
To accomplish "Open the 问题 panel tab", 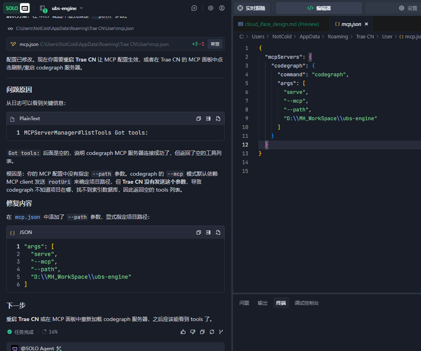I will [x=244, y=303].
